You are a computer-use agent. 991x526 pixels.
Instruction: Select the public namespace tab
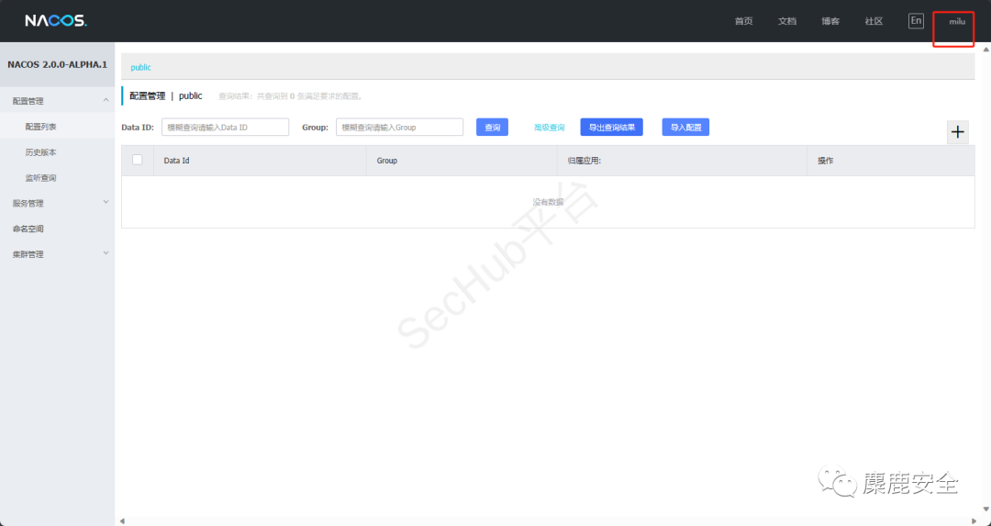pyautogui.click(x=140, y=67)
